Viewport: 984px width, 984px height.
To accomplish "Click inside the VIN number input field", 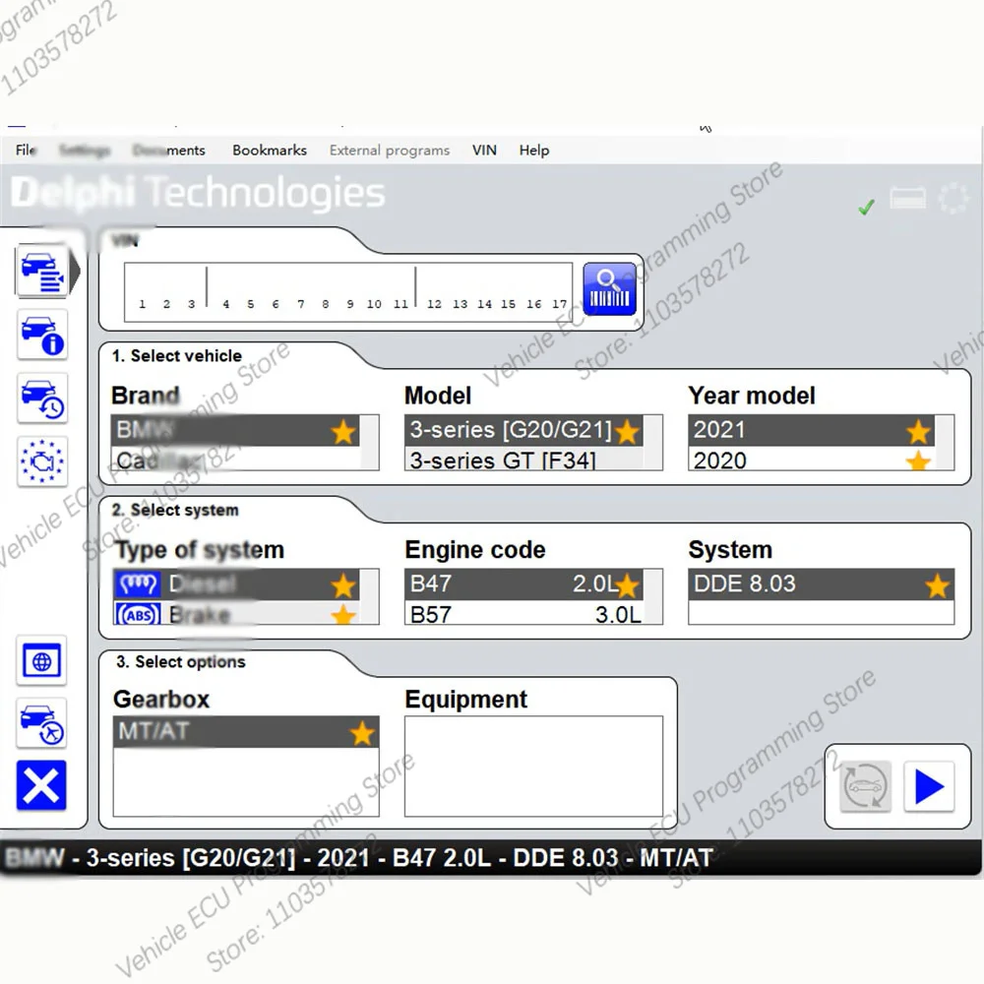I will pos(348,292).
